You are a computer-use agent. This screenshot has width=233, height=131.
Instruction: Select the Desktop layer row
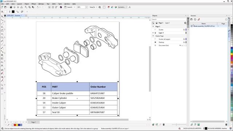point(169,42)
